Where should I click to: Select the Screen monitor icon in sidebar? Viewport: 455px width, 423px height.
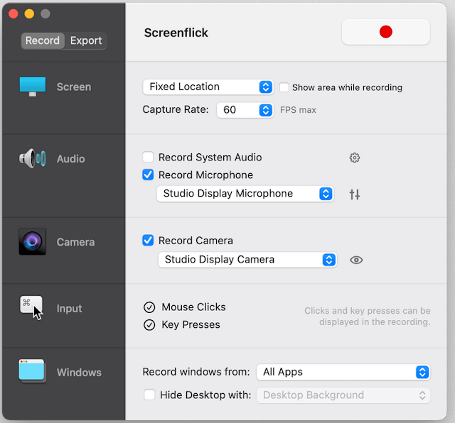[33, 87]
